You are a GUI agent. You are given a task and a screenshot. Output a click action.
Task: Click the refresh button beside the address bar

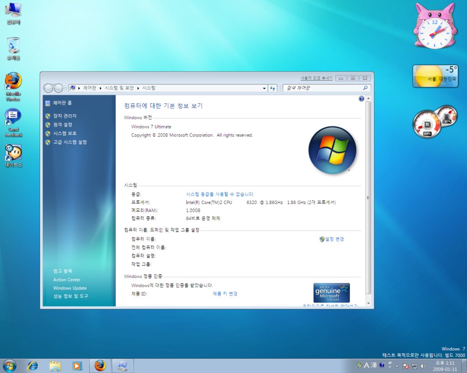click(x=273, y=88)
